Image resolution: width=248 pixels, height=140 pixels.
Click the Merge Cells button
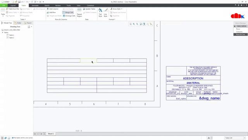tap(68, 12)
